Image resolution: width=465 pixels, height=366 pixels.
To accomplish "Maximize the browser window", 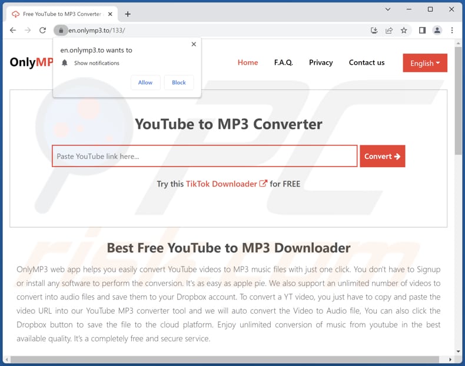I will pyautogui.click(x=430, y=9).
